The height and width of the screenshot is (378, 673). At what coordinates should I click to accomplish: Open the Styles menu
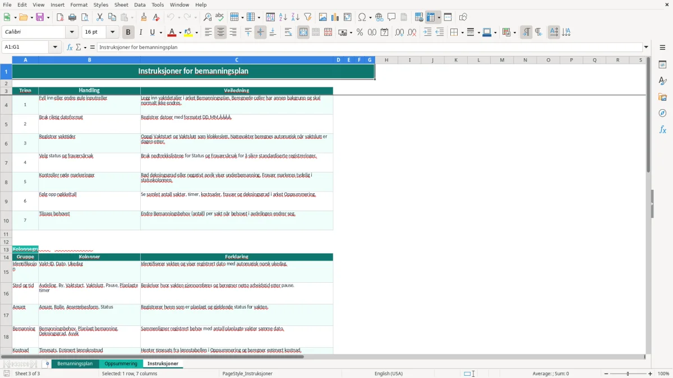pos(101,4)
